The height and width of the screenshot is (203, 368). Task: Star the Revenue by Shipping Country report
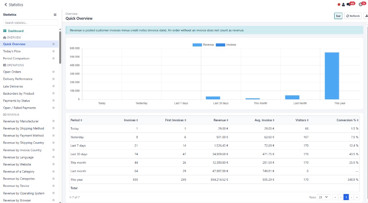tap(54, 143)
